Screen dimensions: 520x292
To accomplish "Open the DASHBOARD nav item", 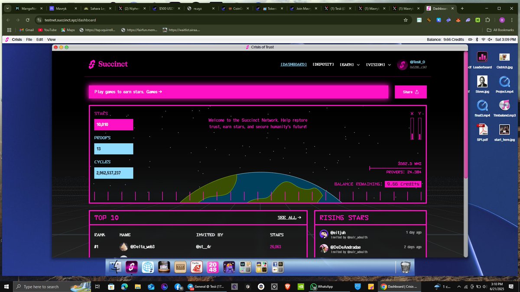I will click(x=294, y=64).
